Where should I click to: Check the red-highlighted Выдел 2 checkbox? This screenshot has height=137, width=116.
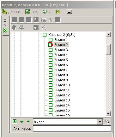pyautogui.click(x=50, y=45)
